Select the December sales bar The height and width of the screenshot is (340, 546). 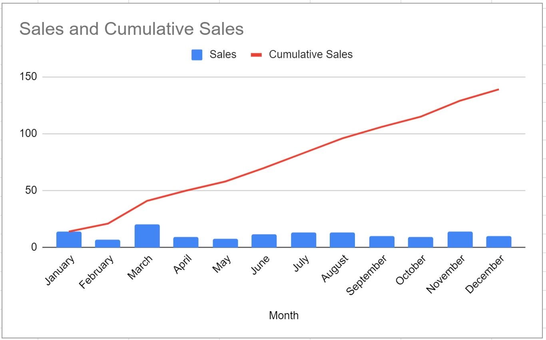[x=499, y=242]
